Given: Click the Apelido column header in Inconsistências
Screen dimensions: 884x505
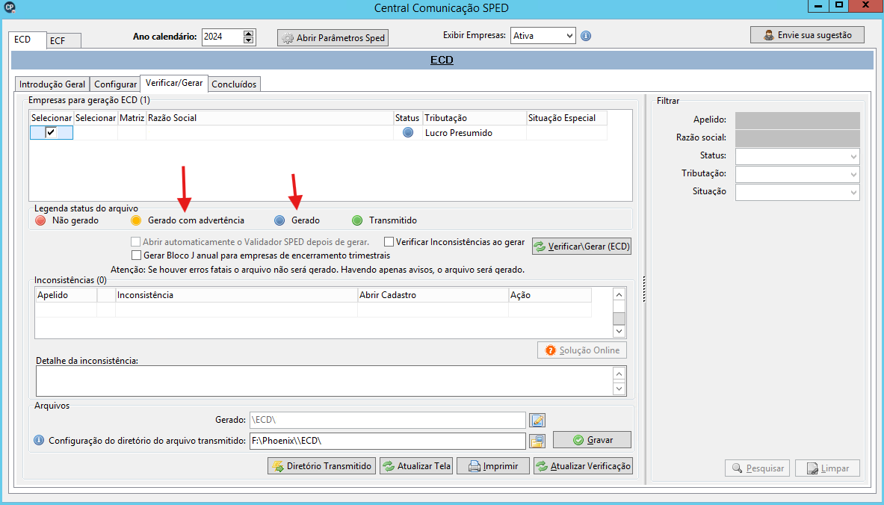Looking at the screenshot, I should [x=67, y=295].
